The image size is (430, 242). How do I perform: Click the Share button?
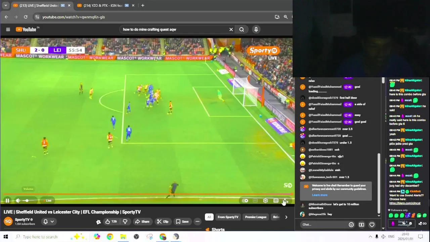click(x=142, y=221)
